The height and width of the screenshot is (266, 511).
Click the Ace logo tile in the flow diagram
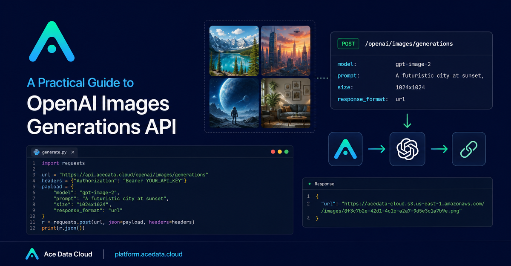345,149
